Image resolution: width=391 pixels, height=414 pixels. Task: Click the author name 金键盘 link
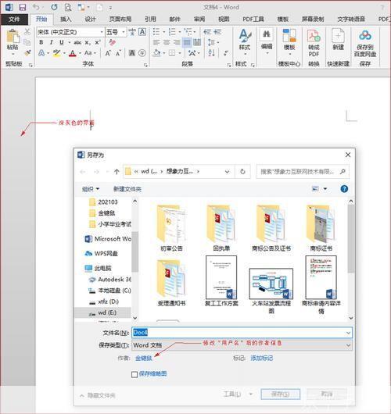[144, 359]
